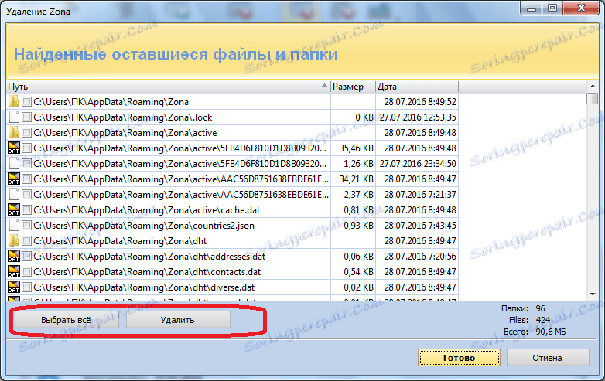Click the folder icon of the Zona\active row
The image size is (605, 381).
[x=13, y=132]
